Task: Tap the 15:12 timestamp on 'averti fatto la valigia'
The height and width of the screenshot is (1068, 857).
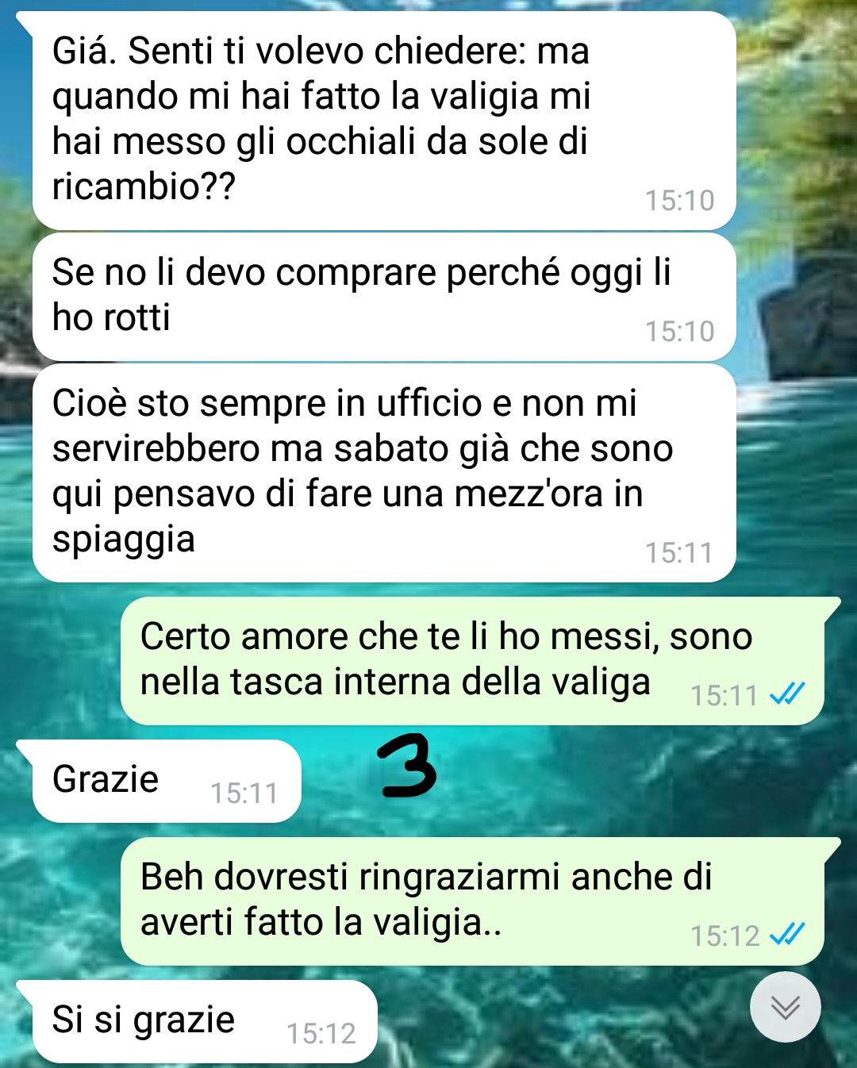Action: click(x=725, y=935)
